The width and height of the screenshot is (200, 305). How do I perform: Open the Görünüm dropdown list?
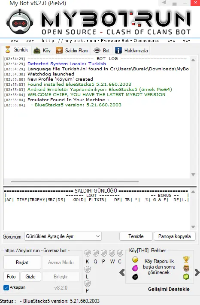(63, 236)
